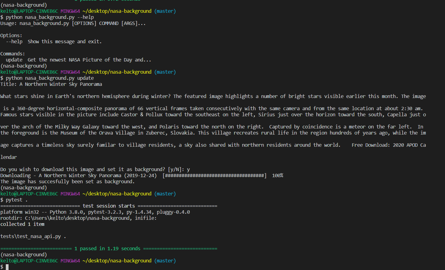The width and height of the screenshot is (445, 270).
Task: Click the line starting 'is a 360-degree horizontal-composite'
Action: [x=213, y=109]
